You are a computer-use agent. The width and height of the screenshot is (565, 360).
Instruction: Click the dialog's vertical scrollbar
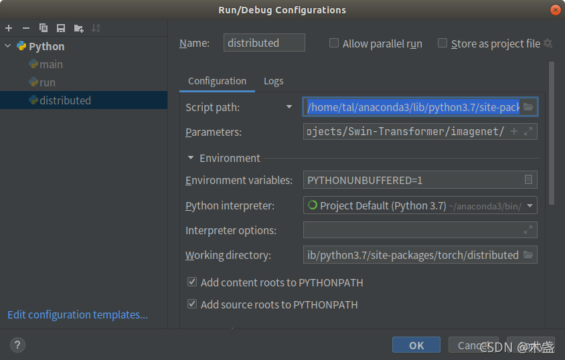pyautogui.click(x=552, y=133)
